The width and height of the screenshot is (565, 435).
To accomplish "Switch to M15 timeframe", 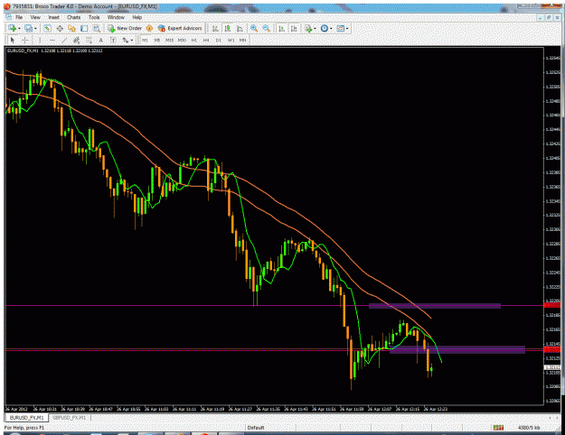I will [169, 41].
